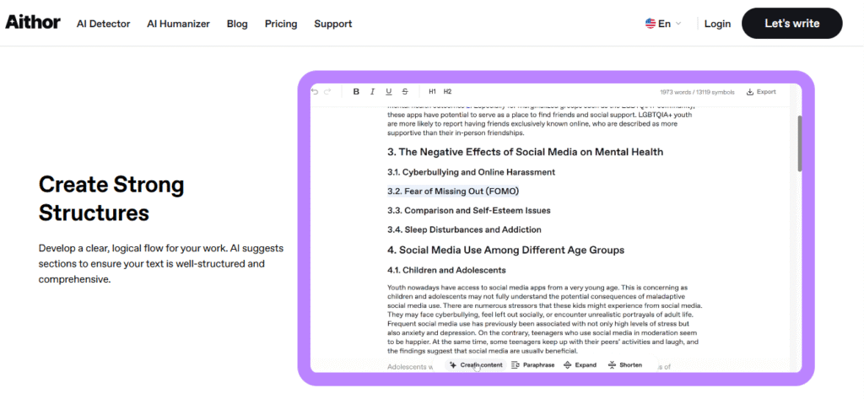Open the Support page
The height and width of the screenshot is (399, 864).
(332, 24)
